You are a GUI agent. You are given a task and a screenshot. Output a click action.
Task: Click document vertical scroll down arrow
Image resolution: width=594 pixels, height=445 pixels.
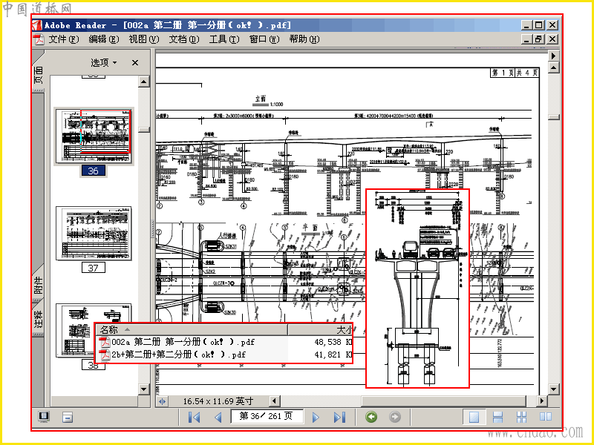[x=554, y=389]
